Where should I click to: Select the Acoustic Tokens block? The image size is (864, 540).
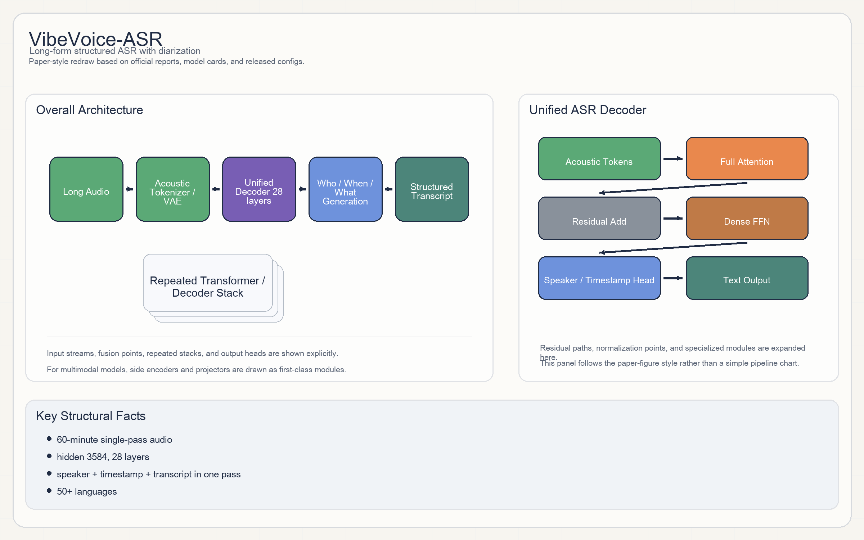pos(599,158)
